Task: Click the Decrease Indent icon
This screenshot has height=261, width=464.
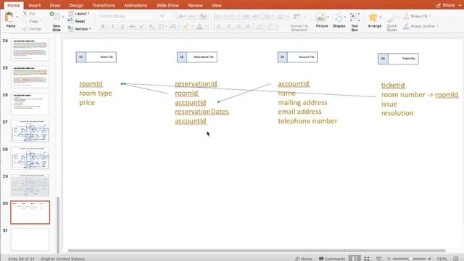Action: point(246,16)
